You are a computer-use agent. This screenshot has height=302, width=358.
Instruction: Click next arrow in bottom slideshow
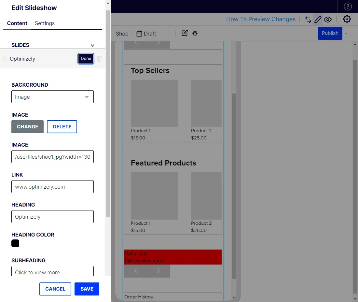[x=158, y=271]
